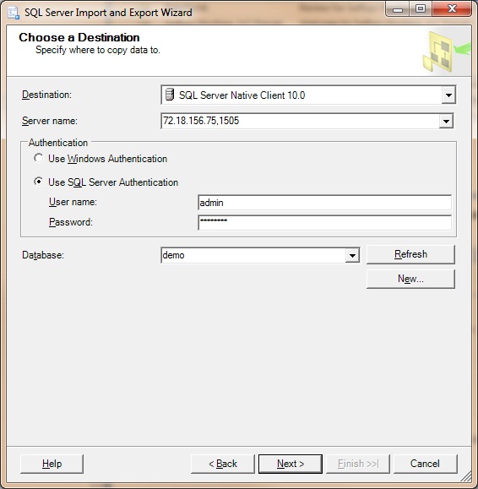Close the wizard window

coord(452,9)
